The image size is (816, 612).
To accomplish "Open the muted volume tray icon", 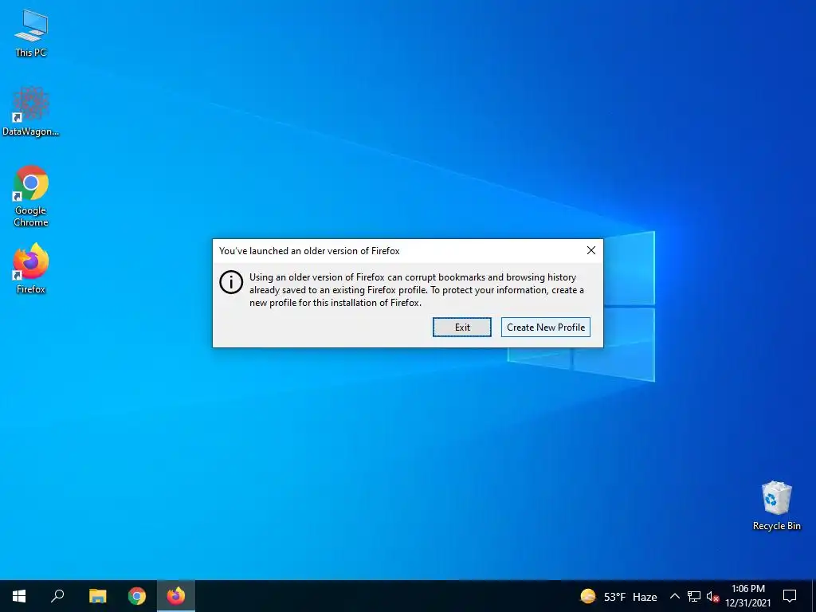I will (712, 596).
